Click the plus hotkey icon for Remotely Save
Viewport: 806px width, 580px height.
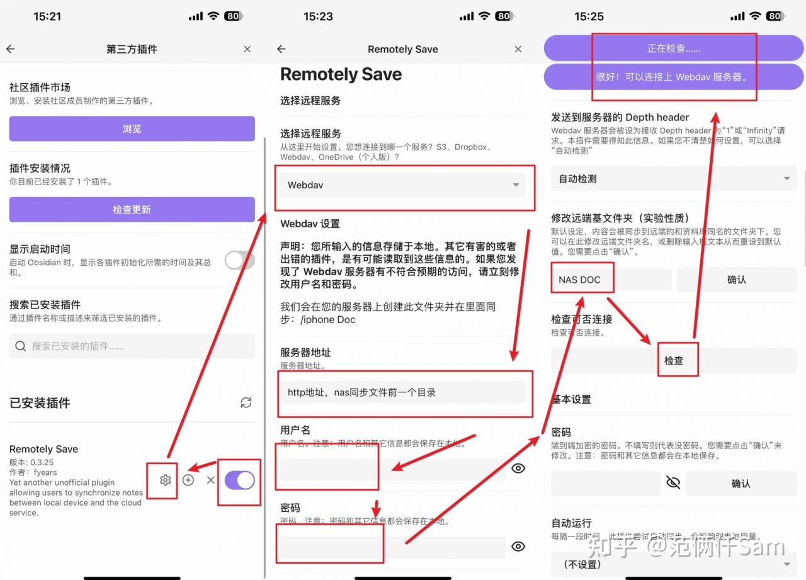188,480
